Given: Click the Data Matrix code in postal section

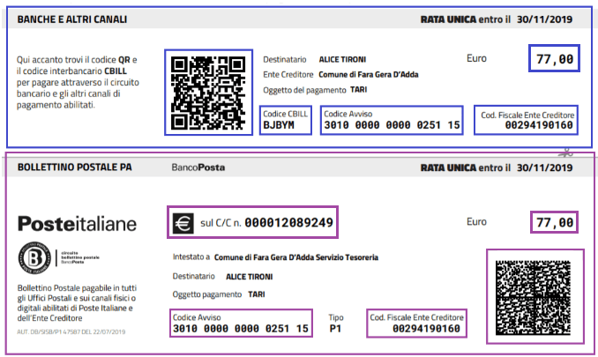Looking at the screenshot, I should click(x=533, y=298).
